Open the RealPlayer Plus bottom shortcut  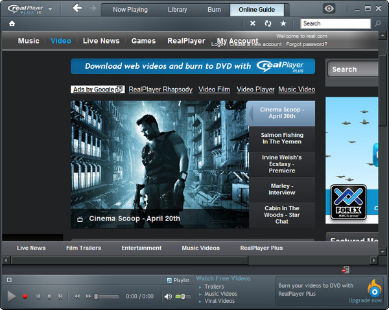(x=261, y=248)
